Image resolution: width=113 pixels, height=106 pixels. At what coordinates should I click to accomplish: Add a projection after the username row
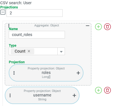click(x=98, y=90)
